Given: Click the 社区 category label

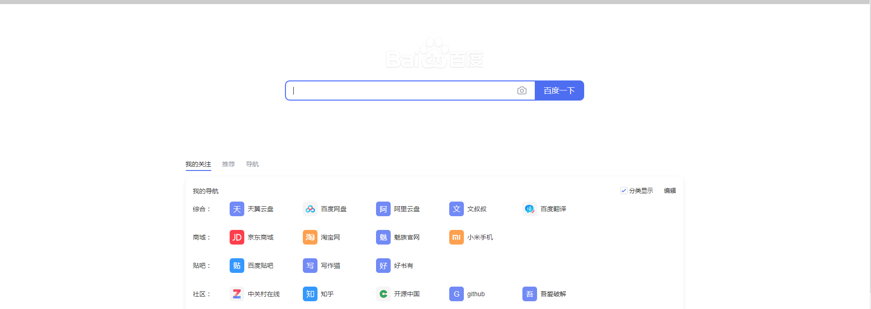Looking at the screenshot, I should point(201,294).
